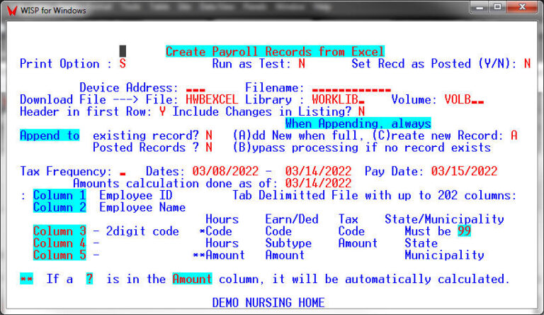Click the Posted Records N value
This screenshot has width=544, height=315.
point(208,148)
